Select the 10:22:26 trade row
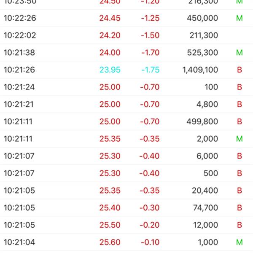The width and height of the screenshot is (253, 253). coord(126,18)
